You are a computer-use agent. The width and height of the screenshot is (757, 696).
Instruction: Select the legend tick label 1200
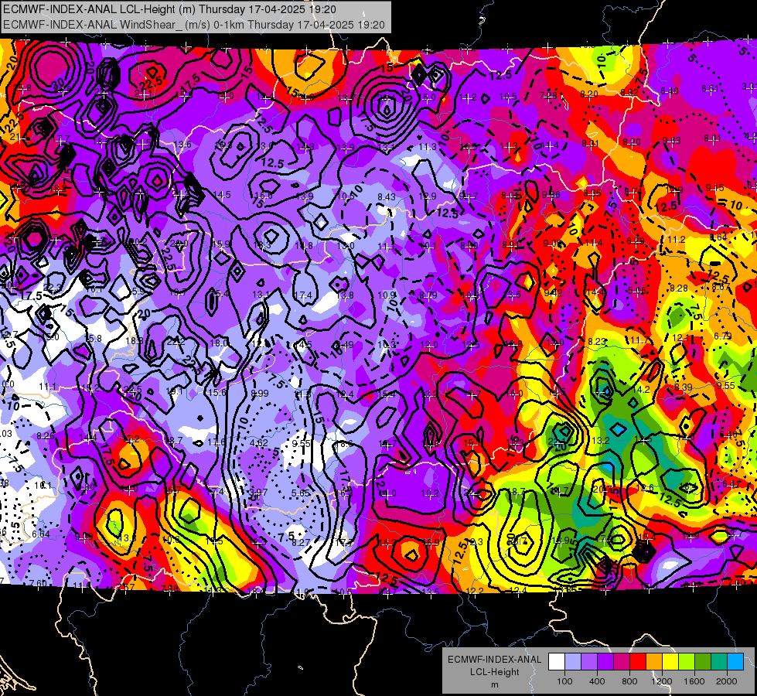662,681
